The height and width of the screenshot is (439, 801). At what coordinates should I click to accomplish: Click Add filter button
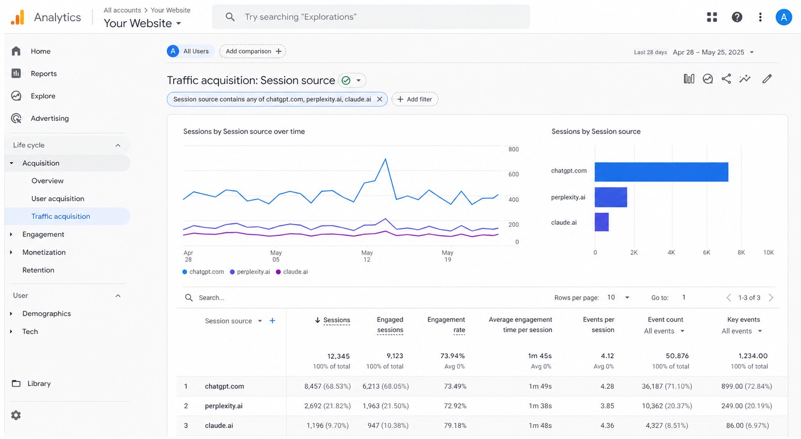tap(414, 99)
